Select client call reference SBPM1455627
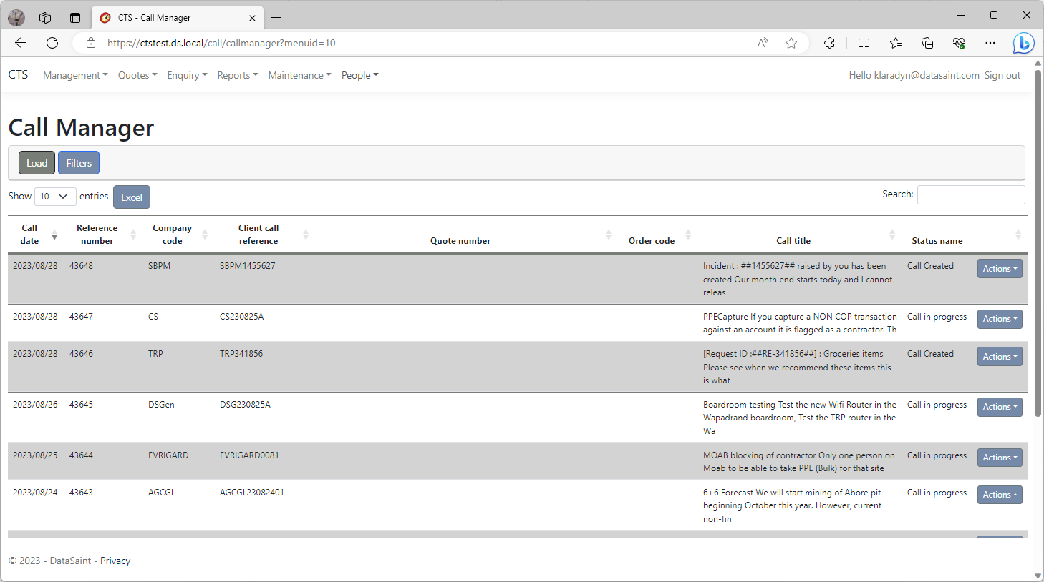This screenshot has width=1044, height=582. [247, 266]
